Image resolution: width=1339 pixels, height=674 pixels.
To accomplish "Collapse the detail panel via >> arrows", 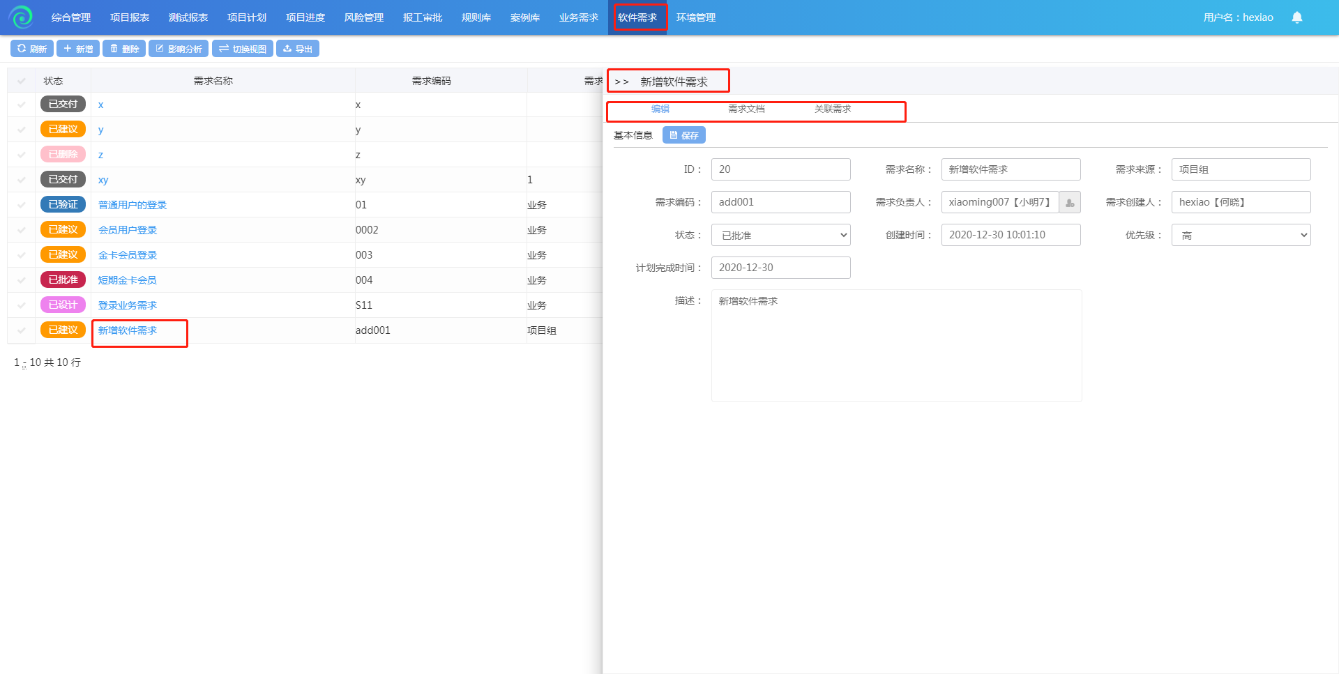I will tap(621, 82).
